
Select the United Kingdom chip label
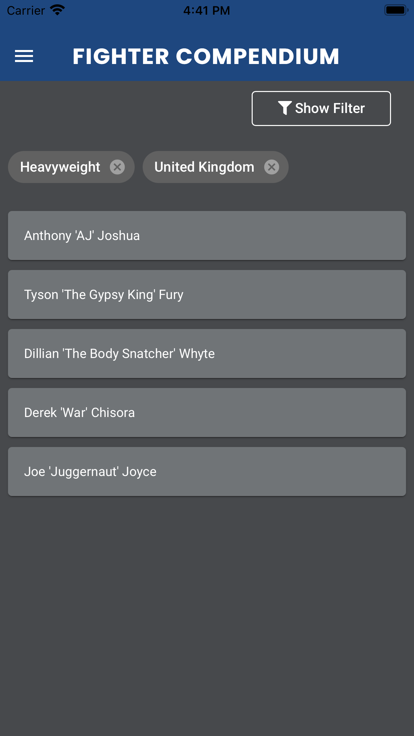point(204,167)
